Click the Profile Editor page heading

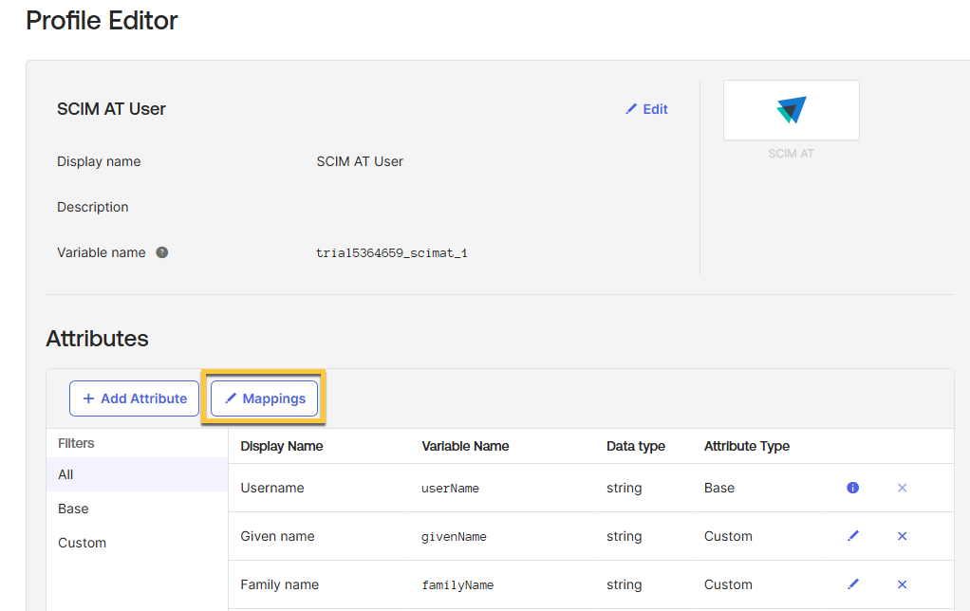click(x=102, y=21)
